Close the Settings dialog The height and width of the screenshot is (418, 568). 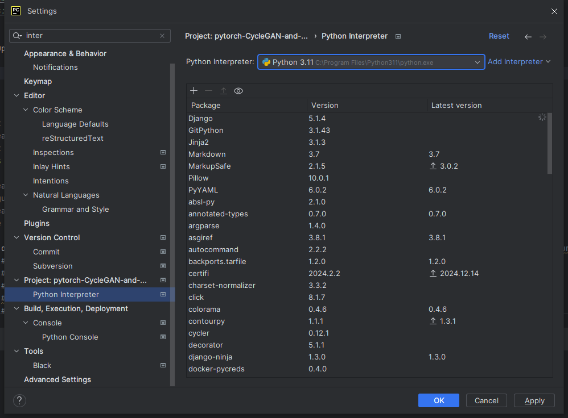554,11
